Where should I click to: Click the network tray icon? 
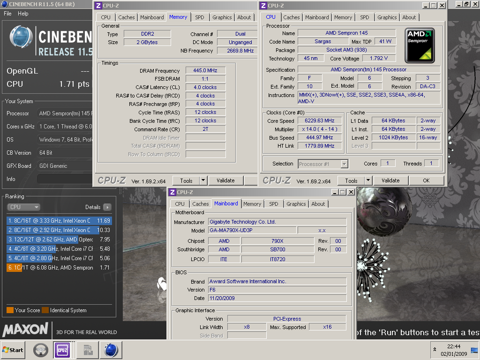click(x=474, y=350)
